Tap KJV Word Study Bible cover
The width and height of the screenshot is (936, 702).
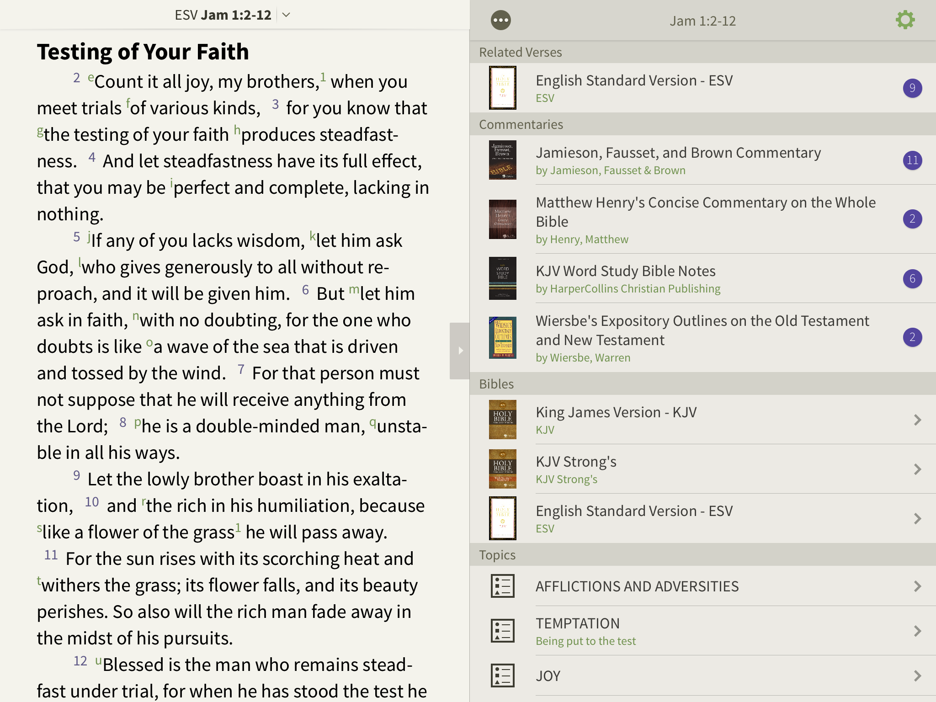coord(502,278)
